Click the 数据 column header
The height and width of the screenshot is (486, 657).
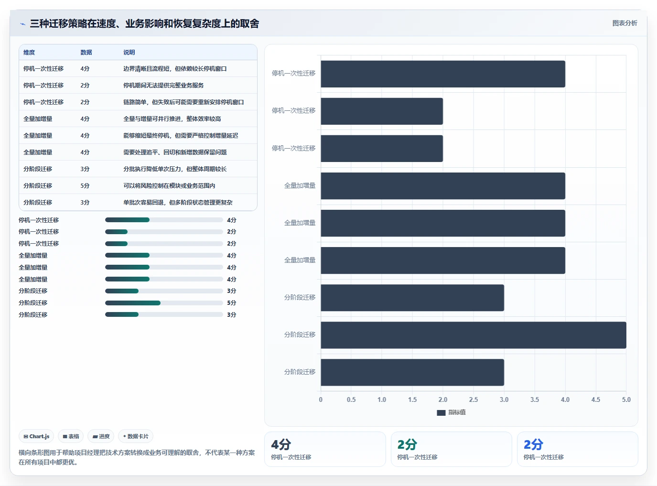(86, 53)
